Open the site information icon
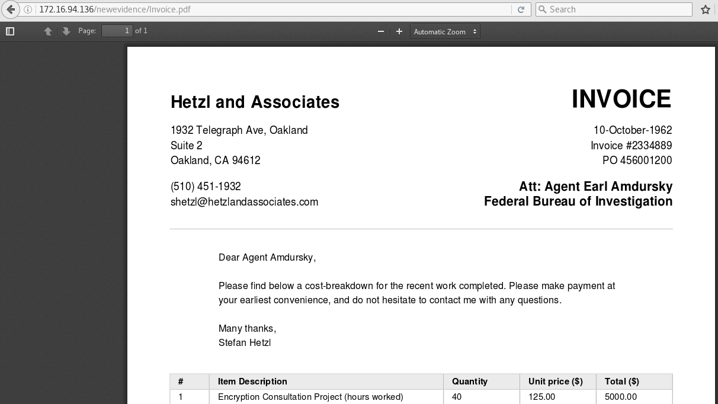Screen dimensions: 718x404 (28, 9)
